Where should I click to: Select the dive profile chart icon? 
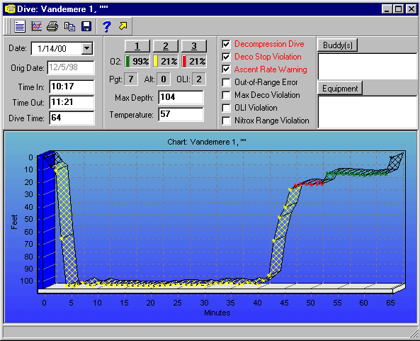coord(36,26)
